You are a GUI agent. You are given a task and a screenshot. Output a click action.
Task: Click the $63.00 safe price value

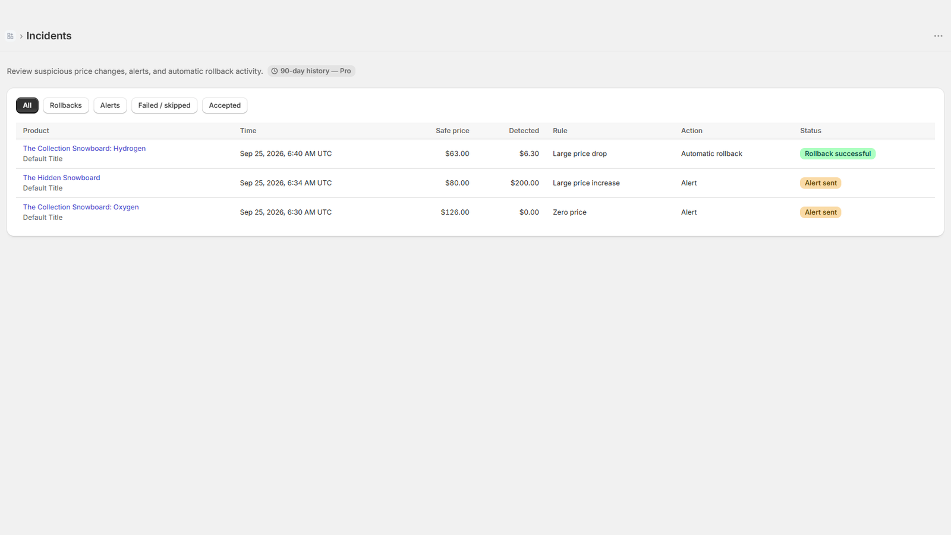pyautogui.click(x=457, y=154)
